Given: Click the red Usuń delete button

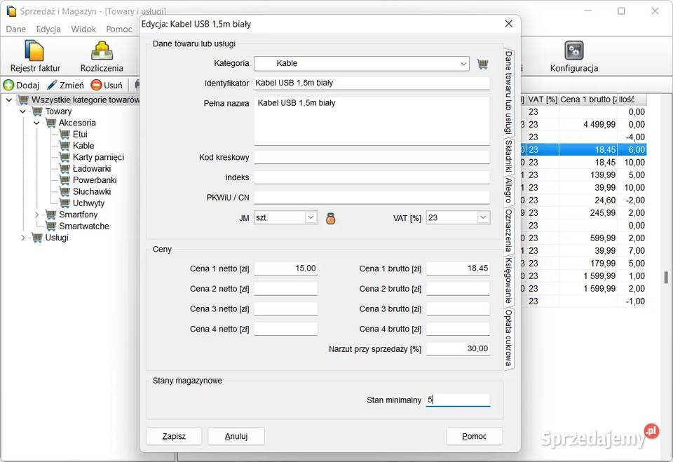Looking at the screenshot, I should pyautogui.click(x=107, y=85).
